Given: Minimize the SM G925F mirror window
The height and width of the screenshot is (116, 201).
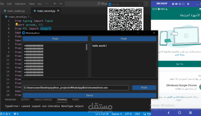Looking at the screenshot, I should (x=198, y=4).
